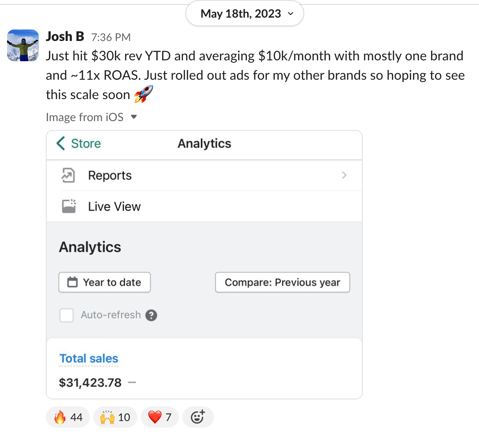Open Josh B's profile from the name

65,37
